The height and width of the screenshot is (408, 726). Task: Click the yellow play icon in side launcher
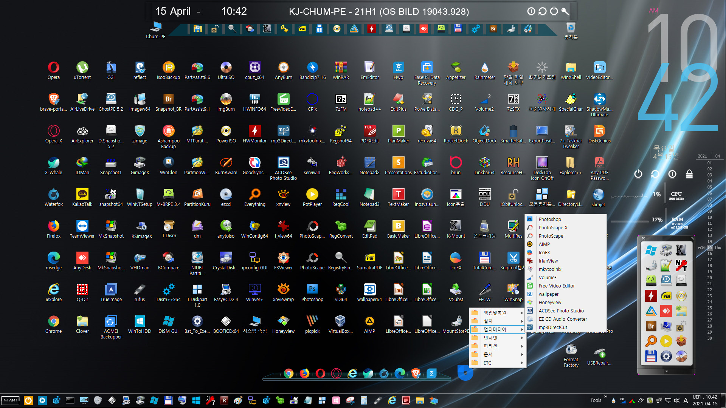coord(666,342)
